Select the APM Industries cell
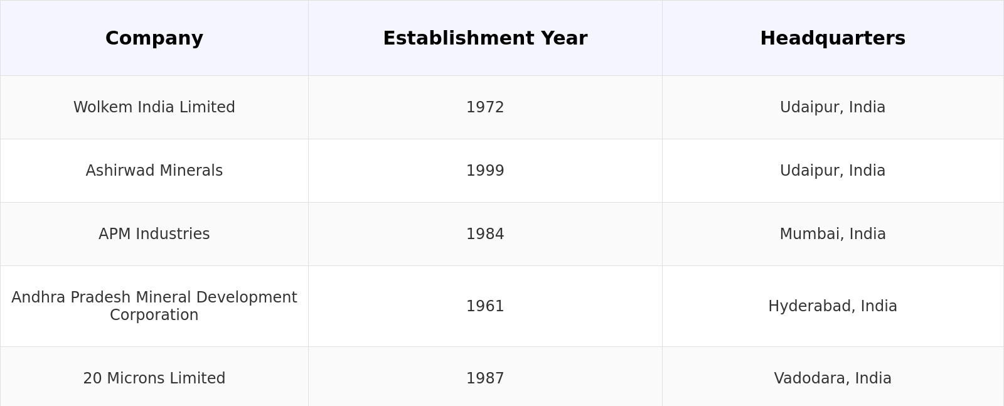1004x406 pixels. point(154,234)
